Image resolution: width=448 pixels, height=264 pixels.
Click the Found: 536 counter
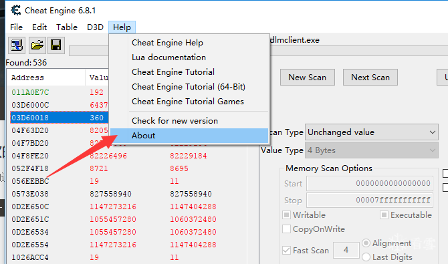pos(26,63)
